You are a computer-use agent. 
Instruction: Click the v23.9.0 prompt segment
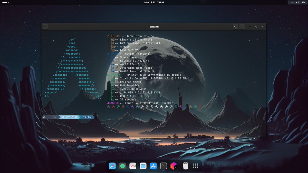[69, 117]
